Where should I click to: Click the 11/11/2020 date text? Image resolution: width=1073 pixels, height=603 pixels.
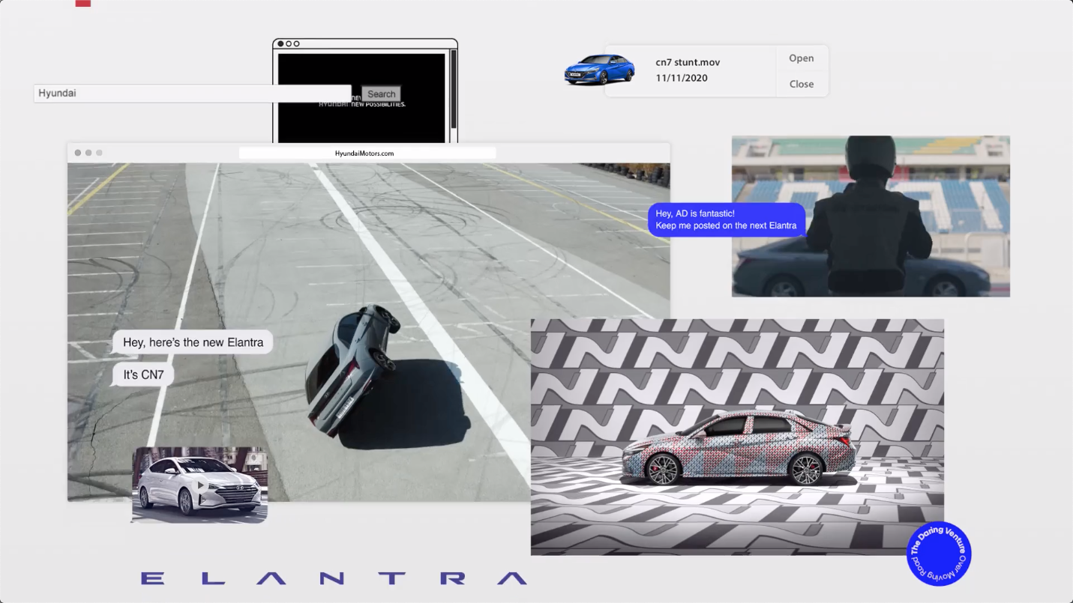click(682, 78)
